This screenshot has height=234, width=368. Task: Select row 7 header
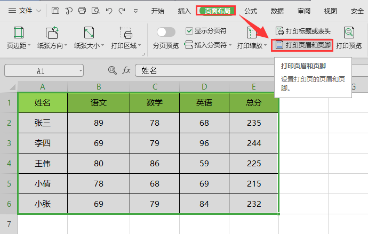click(x=9, y=224)
